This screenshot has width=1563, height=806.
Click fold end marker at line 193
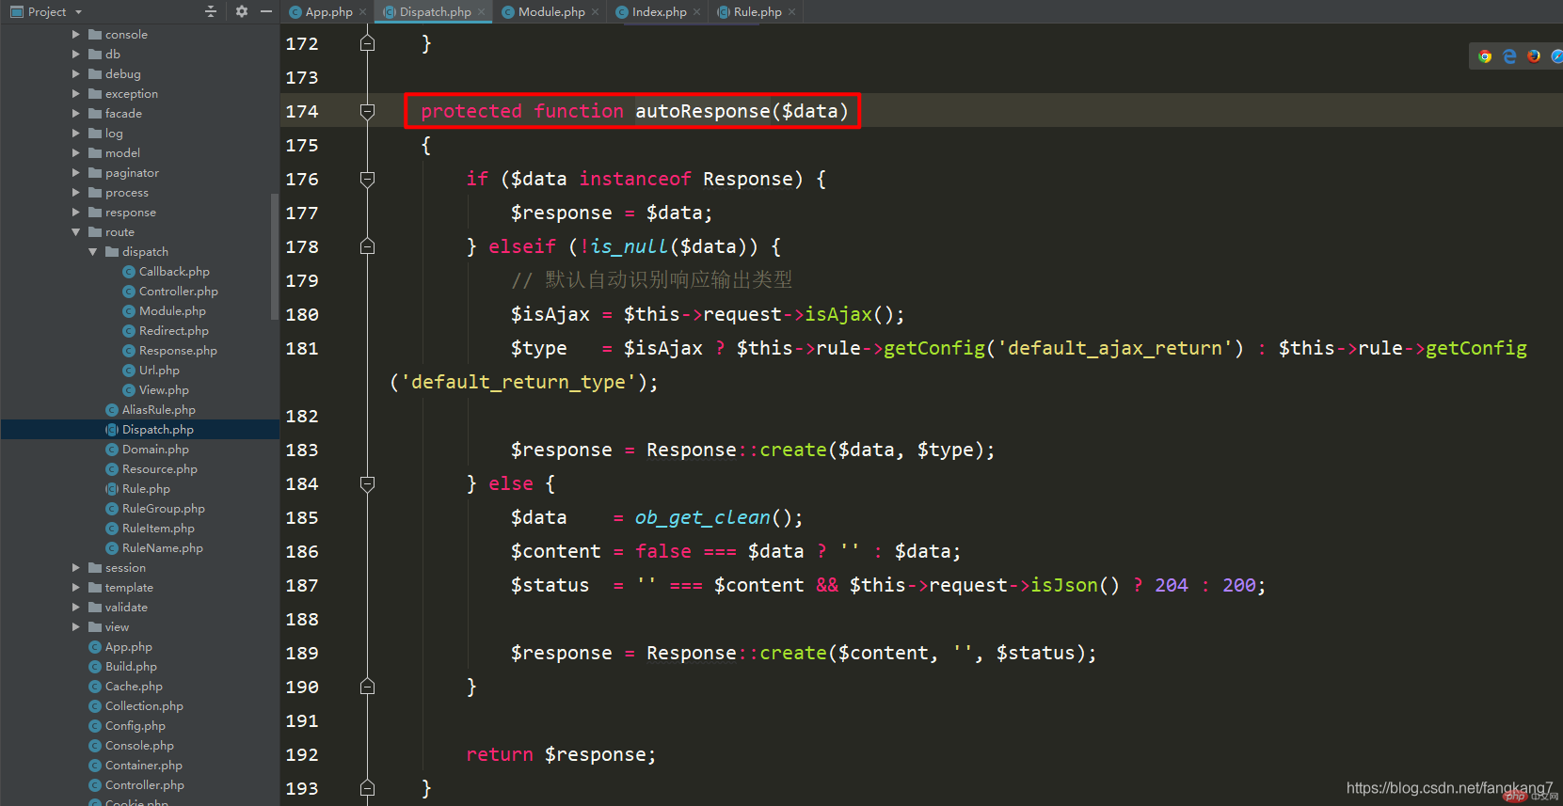pos(368,788)
